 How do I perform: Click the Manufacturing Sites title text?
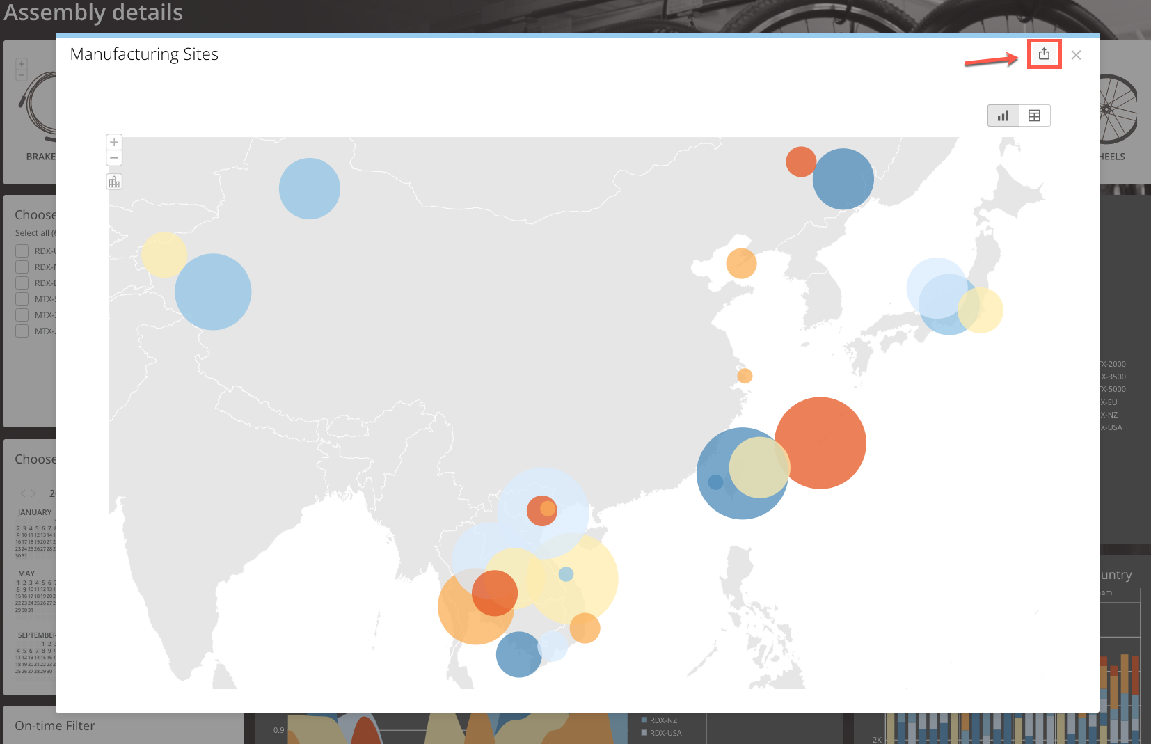pos(144,54)
